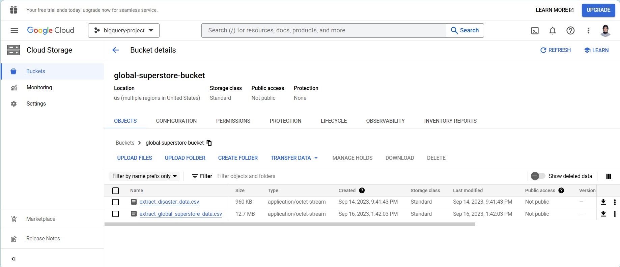The width and height of the screenshot is (620, 267).
Task: Click the Upgrade button
Action: point(598,10)
